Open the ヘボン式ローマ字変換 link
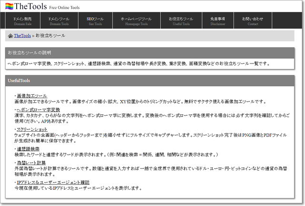Image resolution: width=305 pixels, height=206 pixels. click(38, 109)
